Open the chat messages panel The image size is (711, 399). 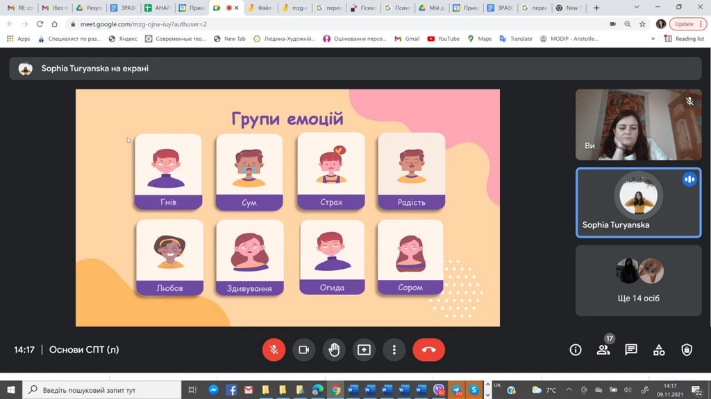[630, 350]
